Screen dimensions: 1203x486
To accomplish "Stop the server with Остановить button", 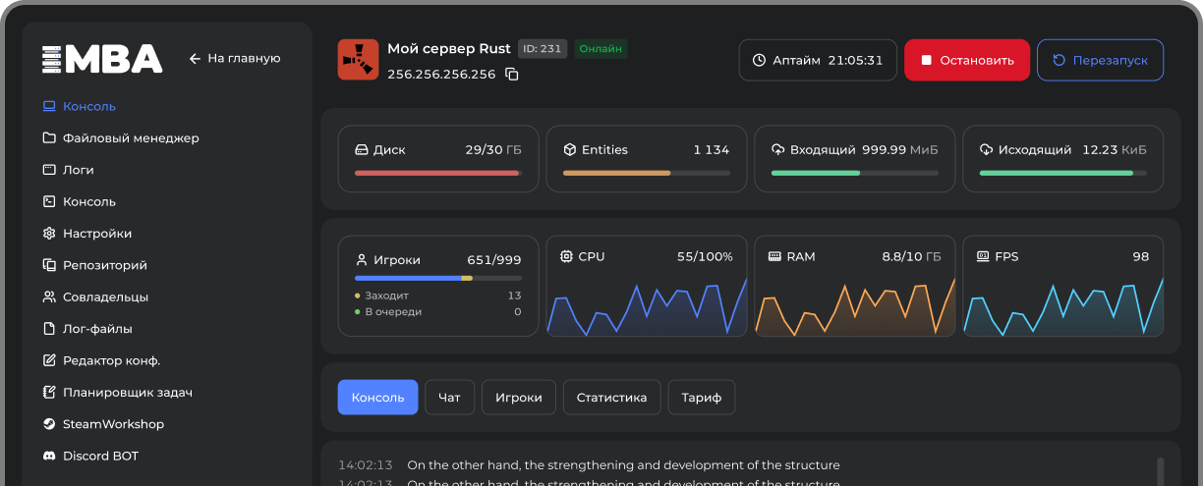I will pos(967,60).
